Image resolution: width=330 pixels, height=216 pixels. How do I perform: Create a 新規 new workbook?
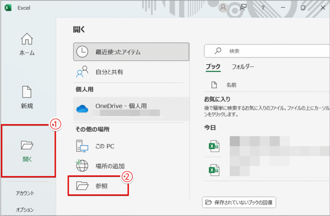[27, 97]
